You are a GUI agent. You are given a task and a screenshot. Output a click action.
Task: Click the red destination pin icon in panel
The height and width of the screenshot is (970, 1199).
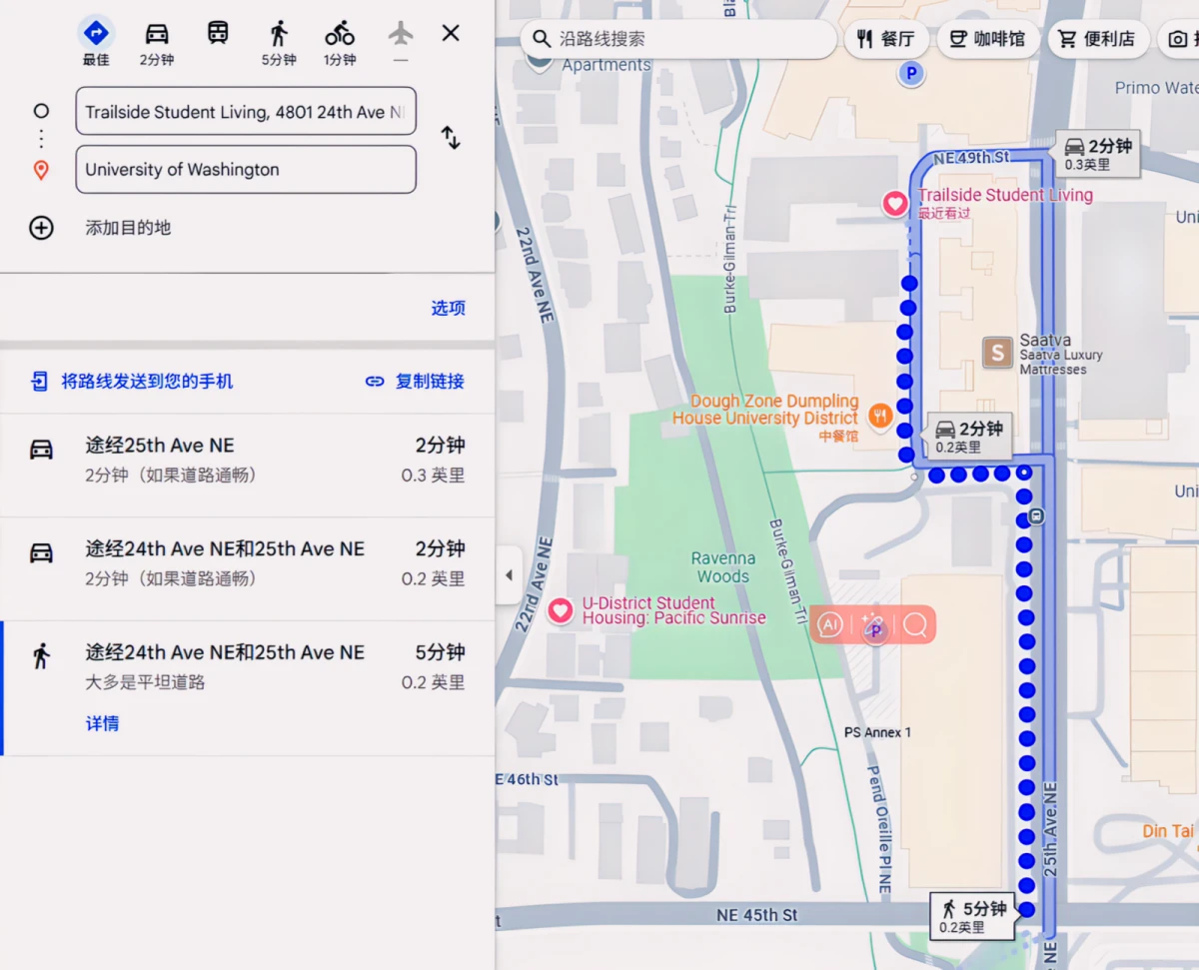click(x=41, y=170)
